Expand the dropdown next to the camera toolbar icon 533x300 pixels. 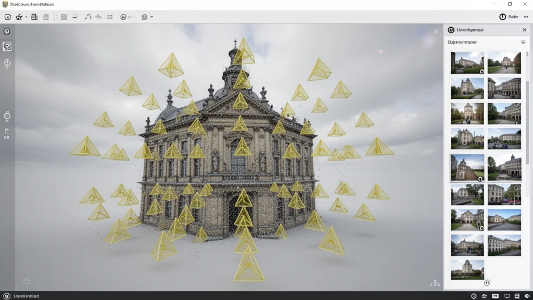(151, 17)
